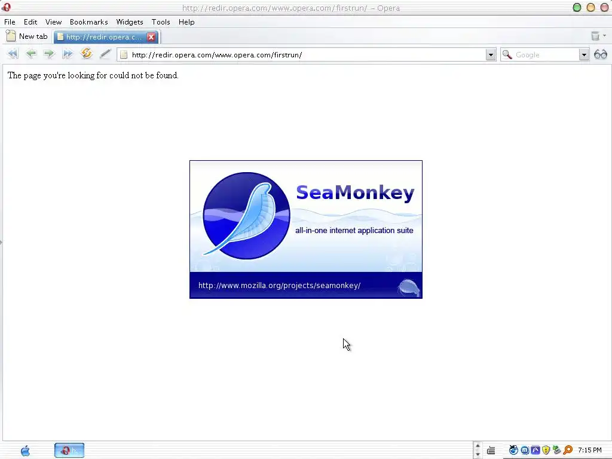Go back with the Back arrow
Screen dimensions: 612x459
(31, 54)
